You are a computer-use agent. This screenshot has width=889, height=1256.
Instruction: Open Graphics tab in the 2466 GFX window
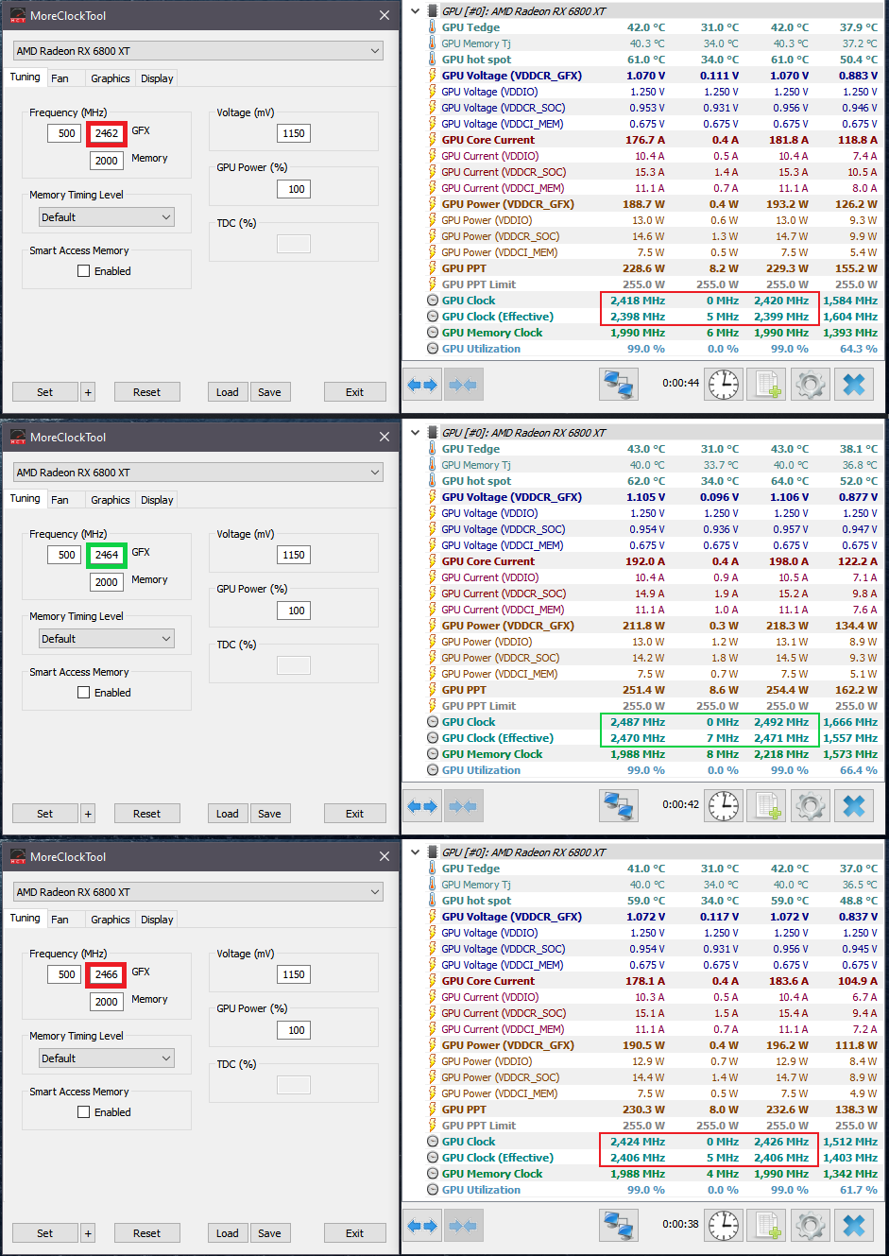tap(111, 920)
